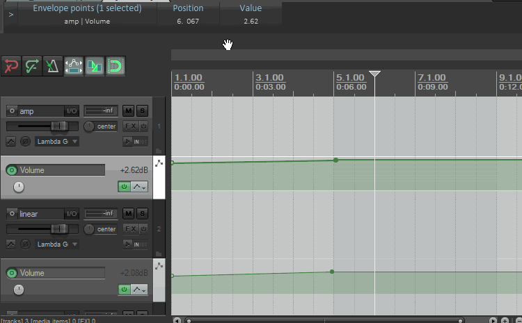This screenshot has width=522, height=323.
Task: Toggle move envelope points with items
Action: [x=74, y=66]
